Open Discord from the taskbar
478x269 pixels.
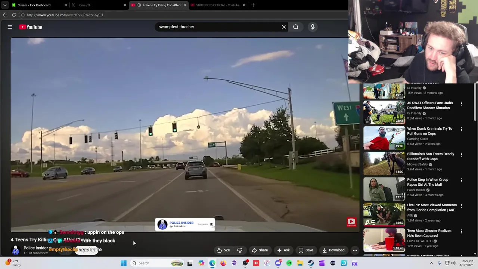coord(278,263)
